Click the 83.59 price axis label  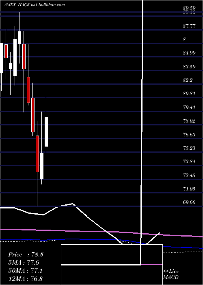point(189,66)
